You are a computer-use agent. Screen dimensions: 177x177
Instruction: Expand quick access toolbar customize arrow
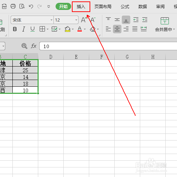click(x=48, y=6)
